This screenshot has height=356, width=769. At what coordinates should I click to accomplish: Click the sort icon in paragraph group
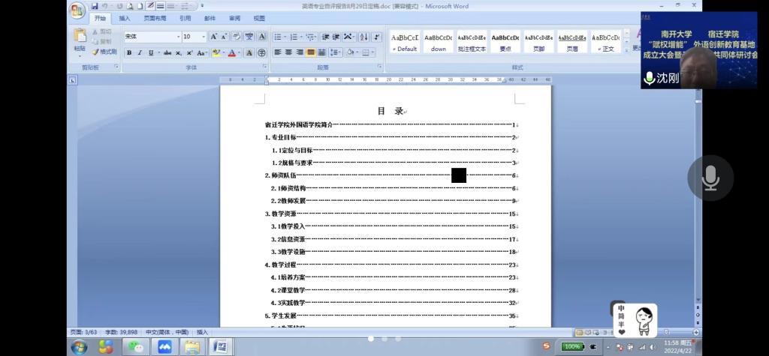tap(363, 37)
